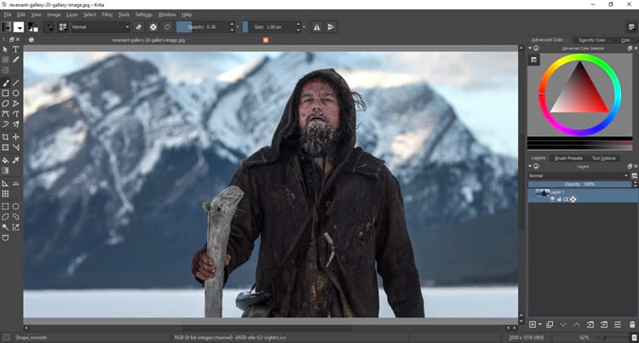
Task: Open the gradient chooser dropdown
Action: point(6,27)
